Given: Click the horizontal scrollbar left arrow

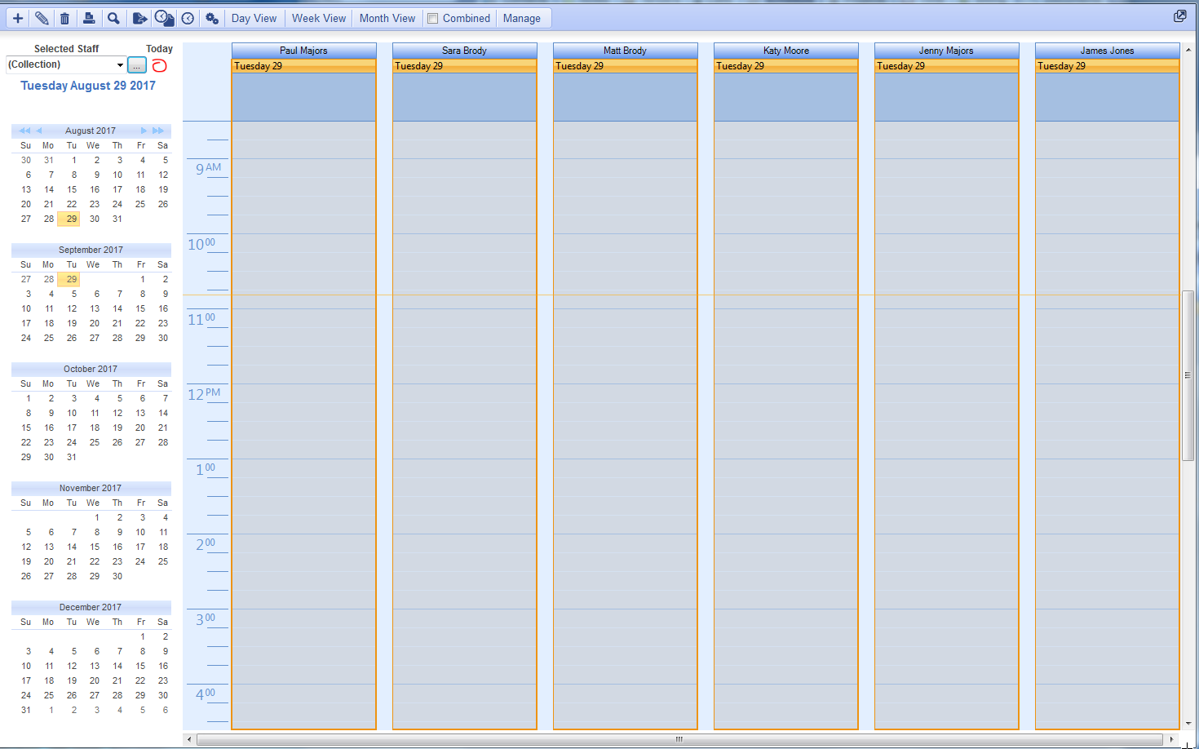Looking at the screenshot, I should point(189,739).
